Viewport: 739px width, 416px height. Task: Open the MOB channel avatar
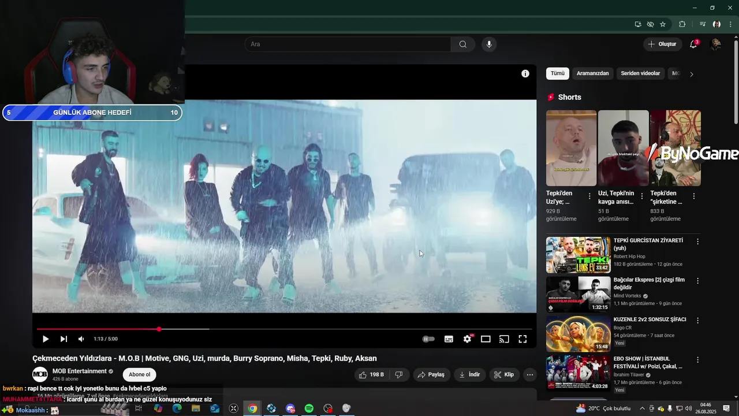coord(40,374)
